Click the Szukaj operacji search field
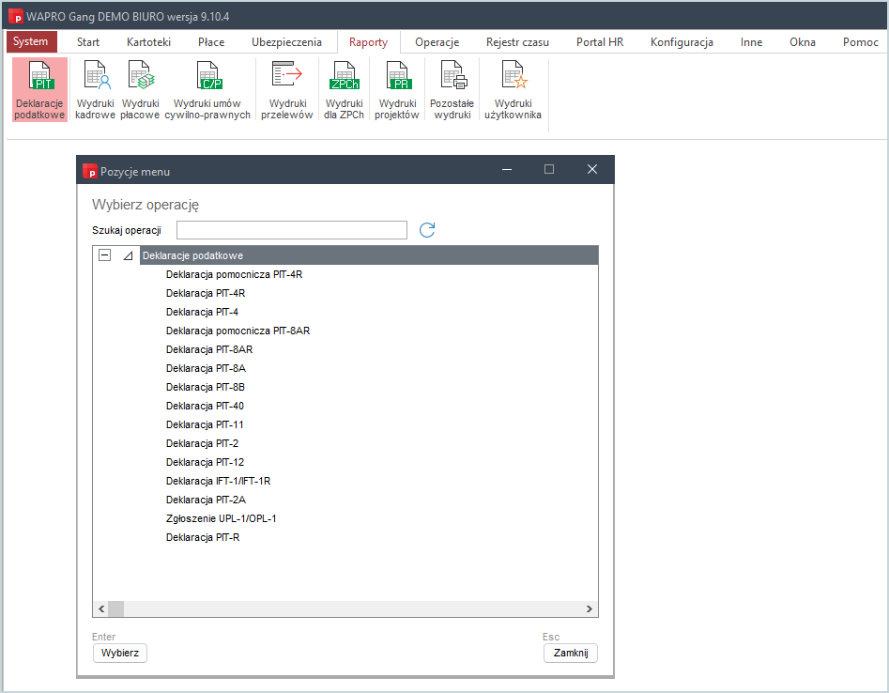Image resolution: width=889 pixels, height=693 pixels. 291,230
